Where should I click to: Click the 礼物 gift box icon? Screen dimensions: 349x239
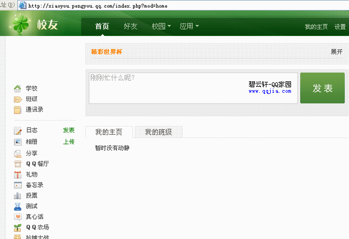pyautogui.click(x=18, y=175)
